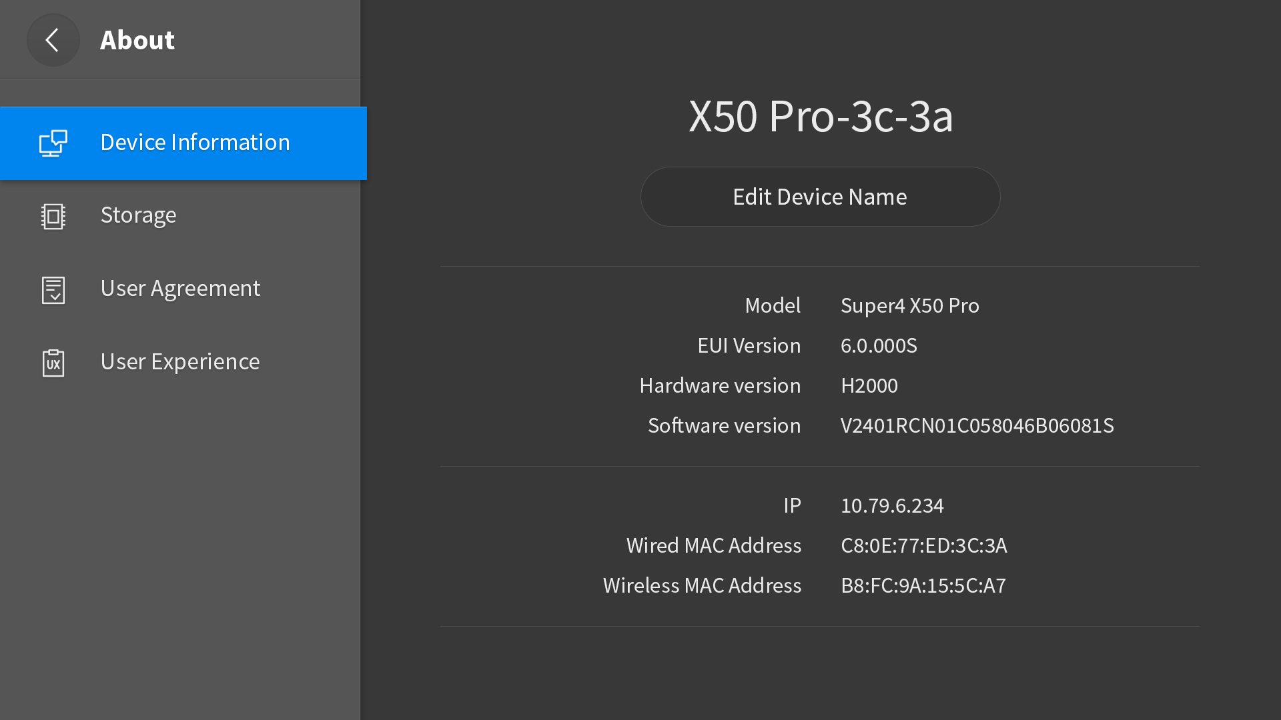Select the EUI Version value 6.0.000S
This screenshot has height=720, width=1281.
point(879,345)
